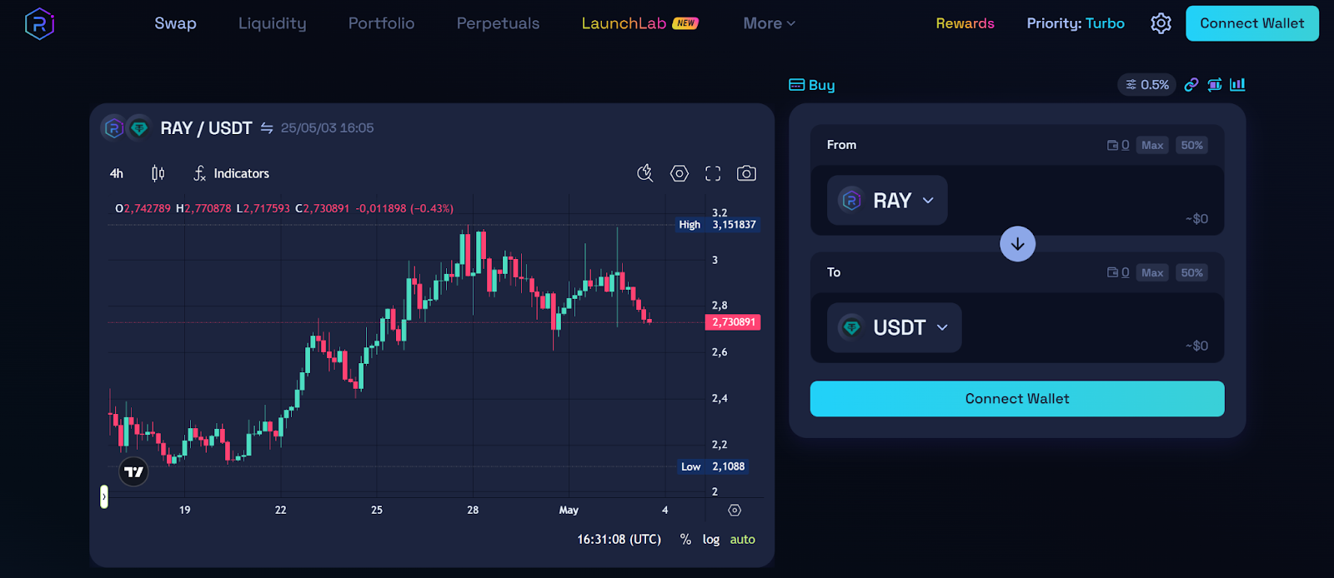
Task: Click the NEW badge next to LaunchLab
Action: click(685, 23)
